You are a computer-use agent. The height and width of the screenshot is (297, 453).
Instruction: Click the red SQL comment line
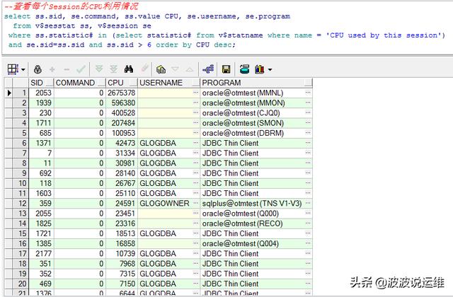click(x=71, y=6)
